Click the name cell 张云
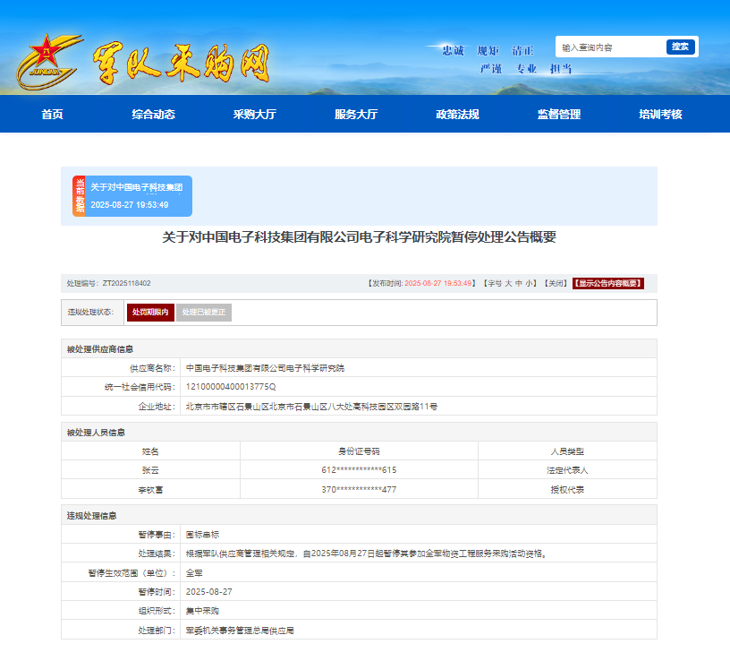The height and width of the screenshot is (661, 730). 150,470
